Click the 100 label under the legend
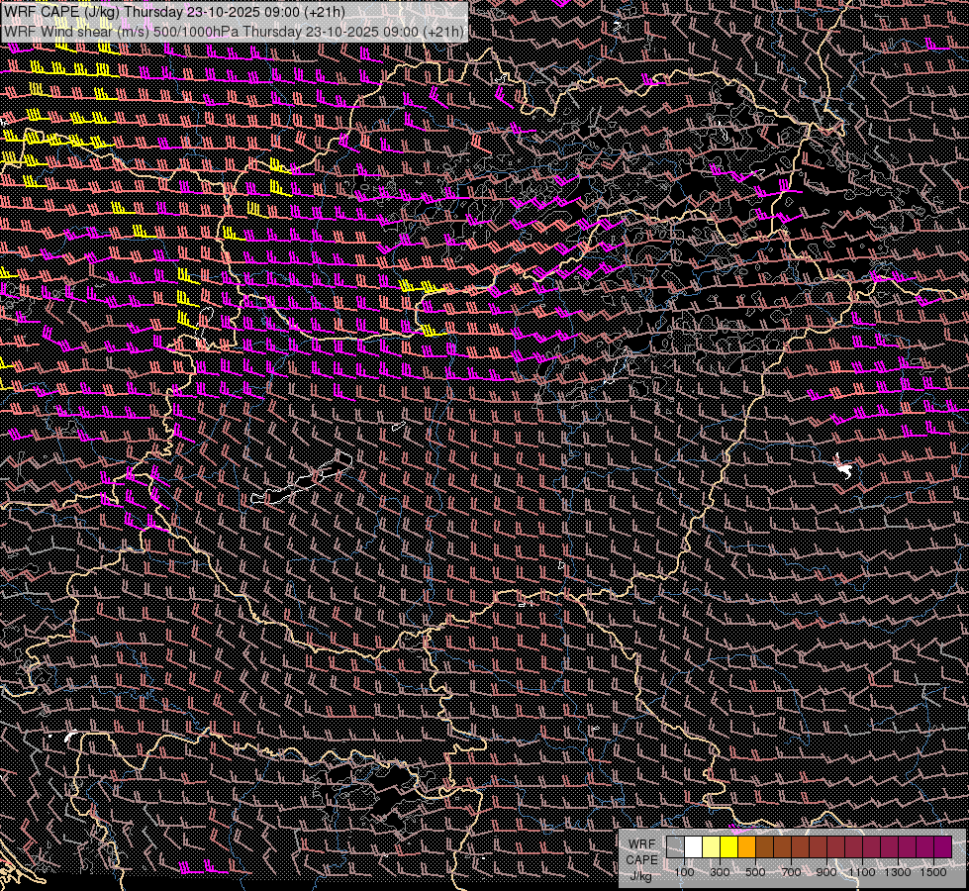This screenshot has height=891, width=969. pyautogui.click(x=684, y=872)
